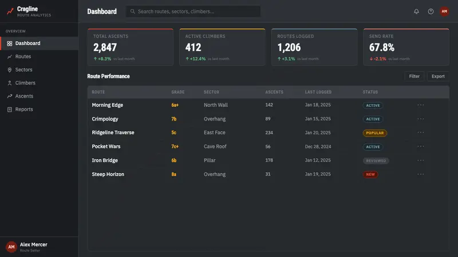The width and height of the screenshot is (458, 257).
Task: Click the Route Performance heading
Action: click(108, 77)
